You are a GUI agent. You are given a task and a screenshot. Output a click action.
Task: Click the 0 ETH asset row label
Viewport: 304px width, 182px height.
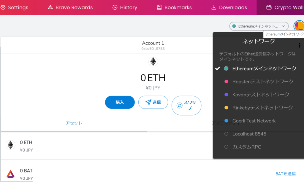click(x=26, y=142)
